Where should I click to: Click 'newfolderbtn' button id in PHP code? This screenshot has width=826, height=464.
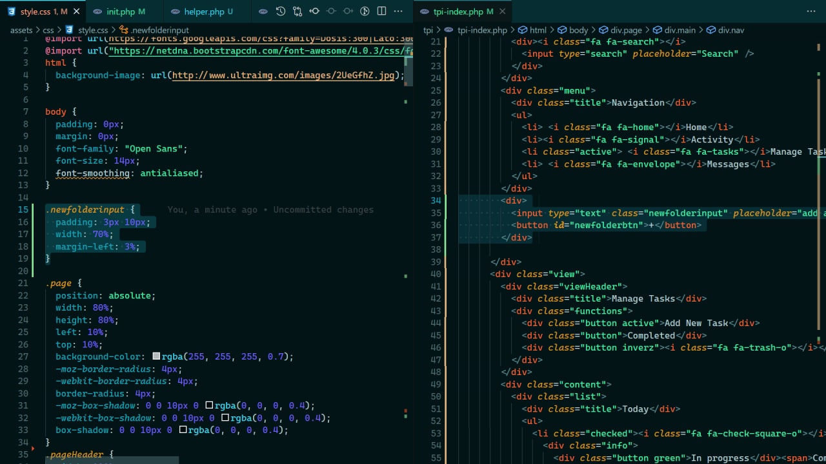(609, 225)
